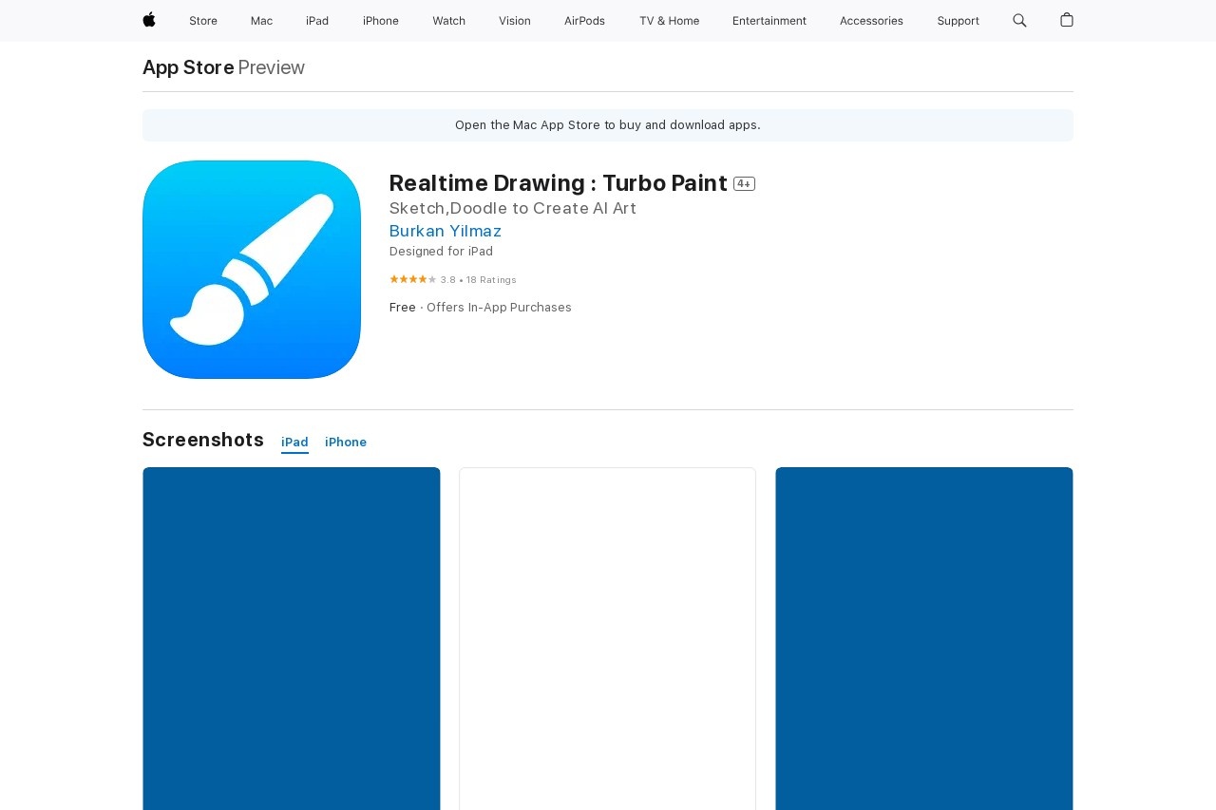Open the Support menu
The height and width of the screenshot is (810, 1216).
point(958,21)
